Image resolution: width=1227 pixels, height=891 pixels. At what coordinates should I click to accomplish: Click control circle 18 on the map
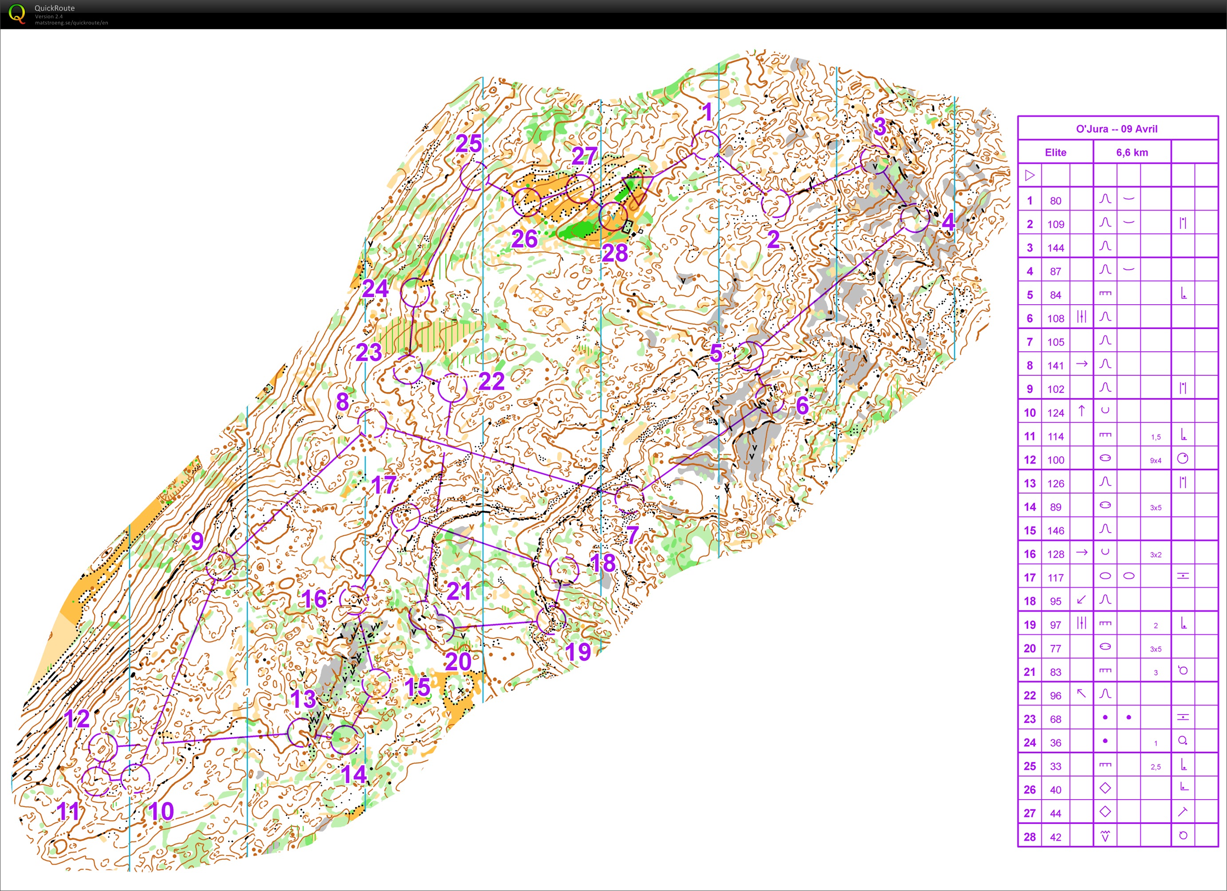pyautogui.click(x=564, y=570)
